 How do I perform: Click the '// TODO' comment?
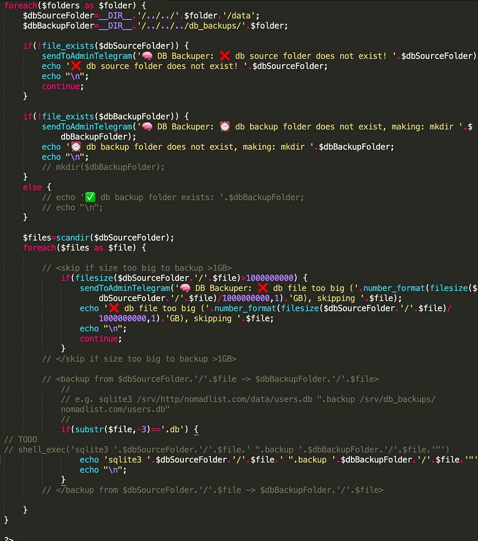point(21,439)
